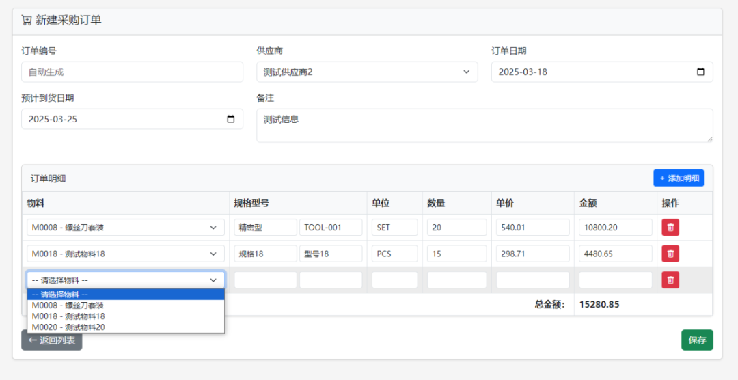Click the 订单日期 field 2025-03-18
This screenshot has height=380, width=738.
coord(602,72)
